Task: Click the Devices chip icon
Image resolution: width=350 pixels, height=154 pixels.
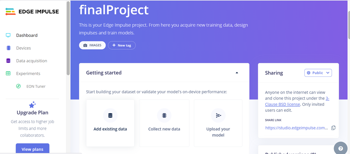Action: (x=8, y=48)
